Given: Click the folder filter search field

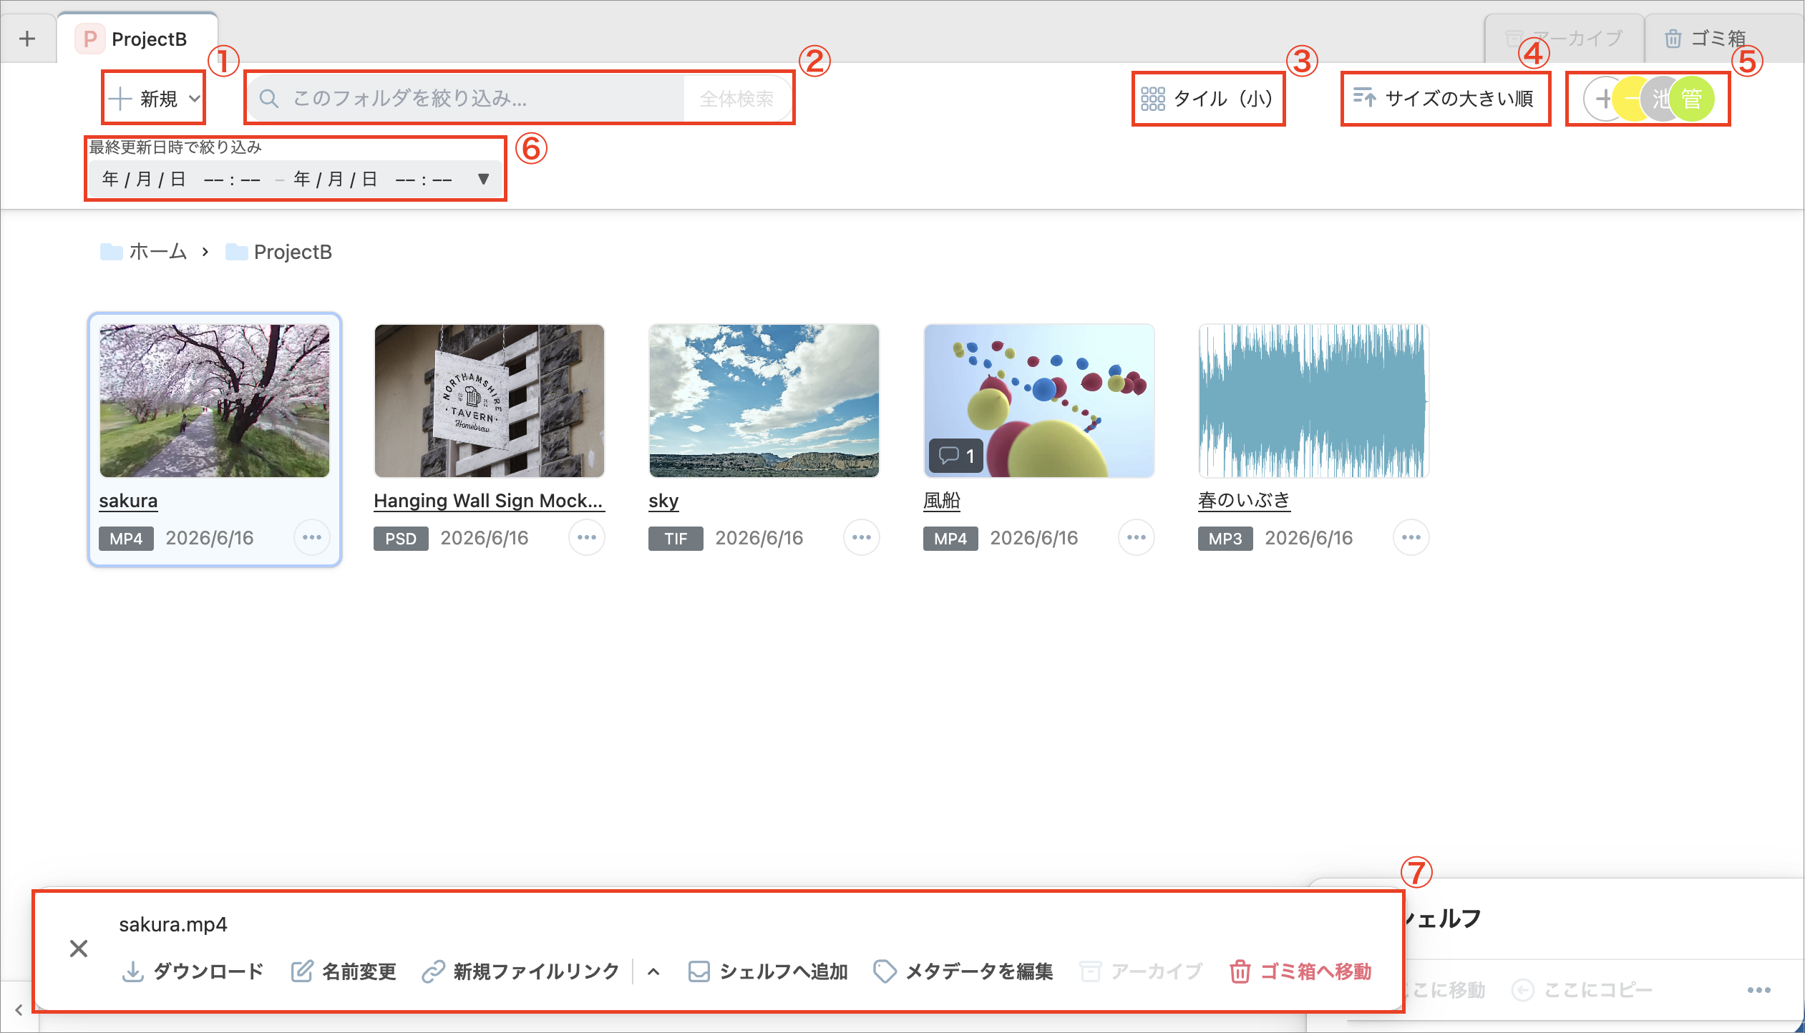Looking at the screenshot, I should click(465, 98).
